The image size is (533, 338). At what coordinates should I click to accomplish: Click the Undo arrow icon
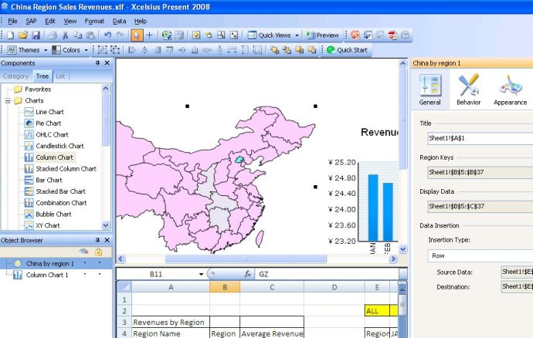[x=108, y=35]
